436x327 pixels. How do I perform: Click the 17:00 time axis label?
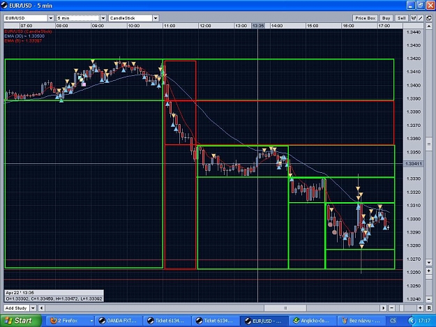tap(384, 26)
